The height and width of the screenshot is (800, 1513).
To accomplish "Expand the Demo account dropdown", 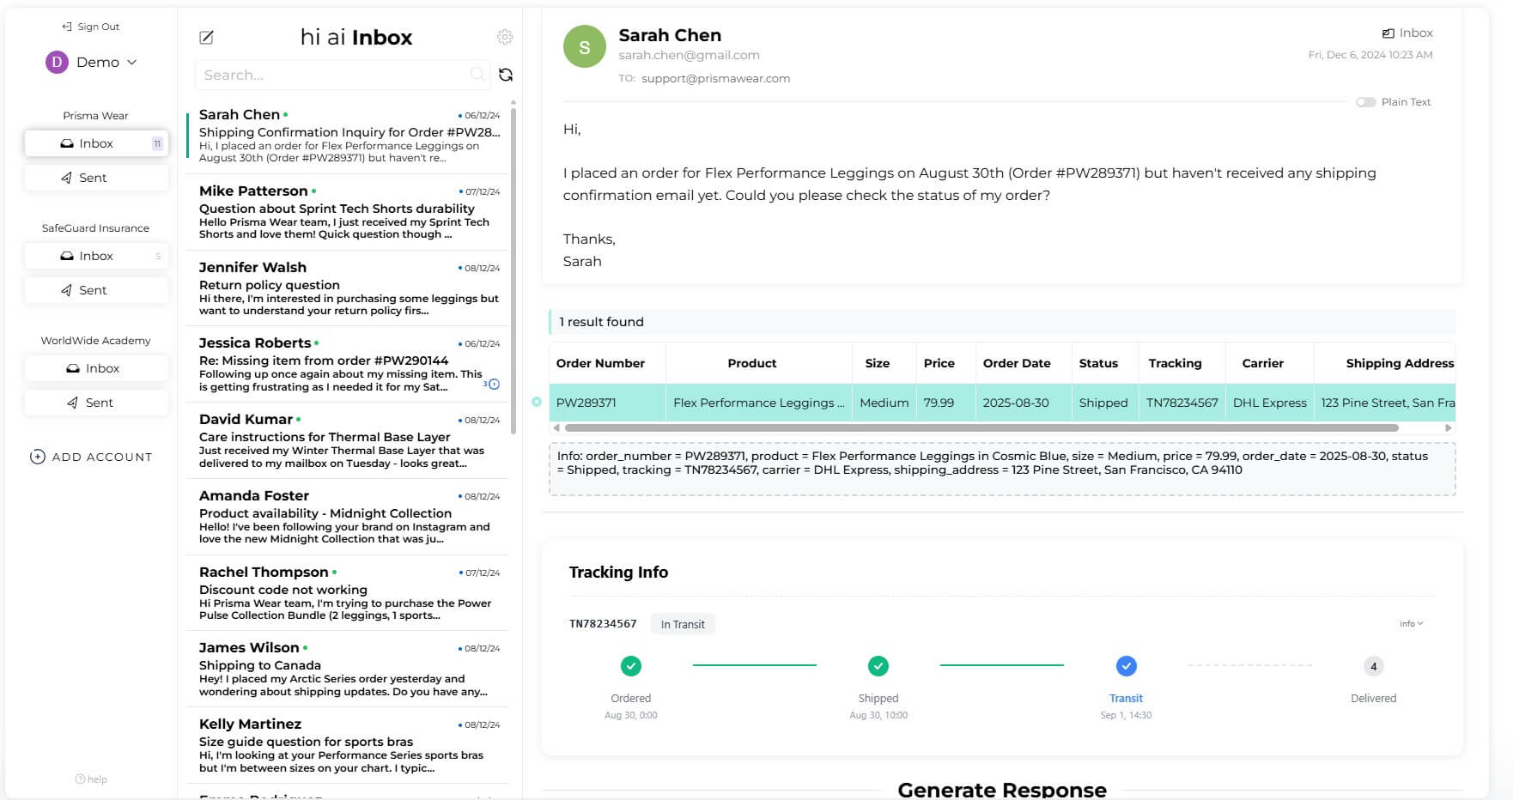I will [131, 63].
